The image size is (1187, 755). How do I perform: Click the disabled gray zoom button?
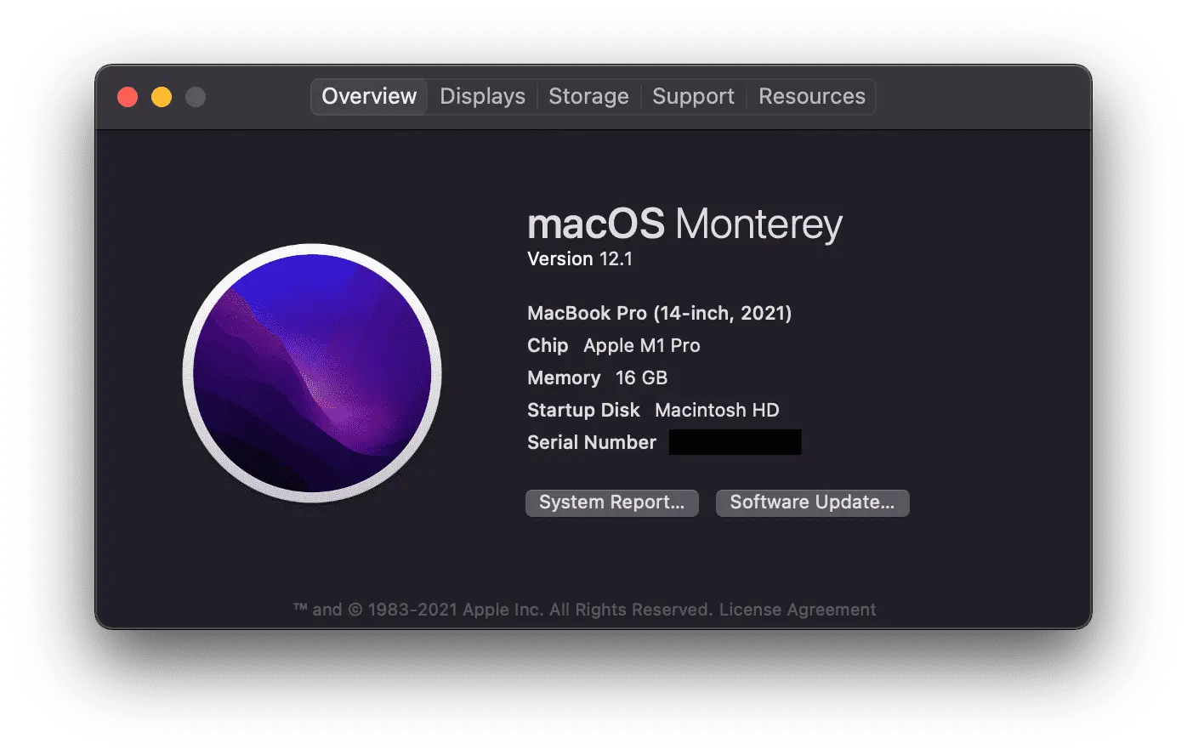point(196,97)
